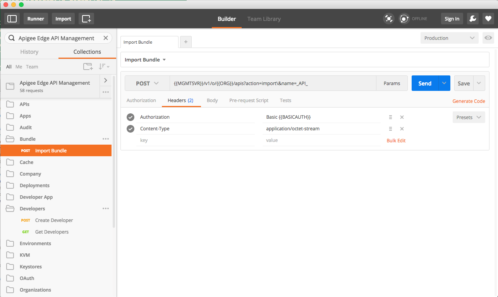Image resolution: width=498 pixels, height=297 pixels.
Task: Click the new header value field
Action: (322, 140)
